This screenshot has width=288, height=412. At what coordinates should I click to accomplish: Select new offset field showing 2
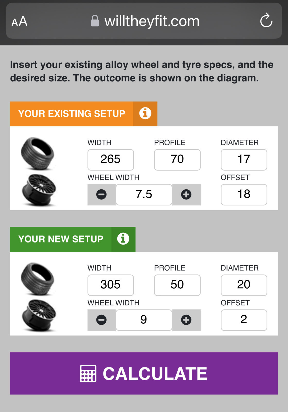tap(244, 320)
